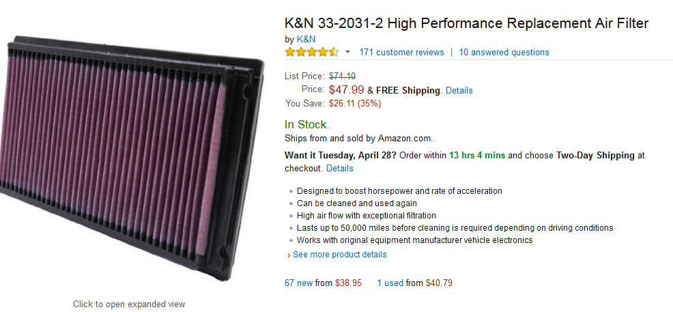Click Details next to FREE Shipping
Viewport: 673px width, 312px height.
459,90
